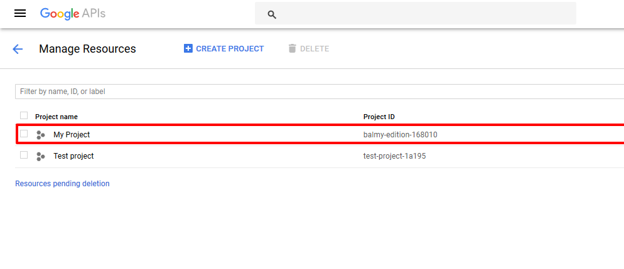
Task: Check the Test project row checkbox
Action: (x=24, y=155)
